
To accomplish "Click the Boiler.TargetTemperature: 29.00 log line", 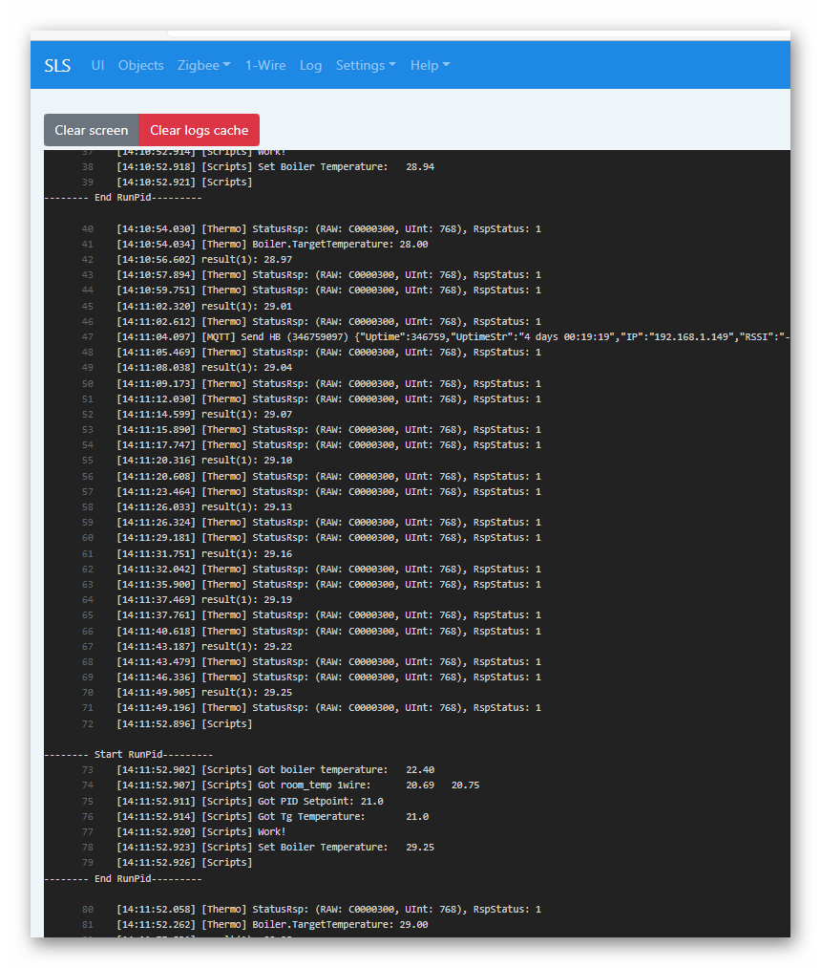I will [x=272, y=924].
